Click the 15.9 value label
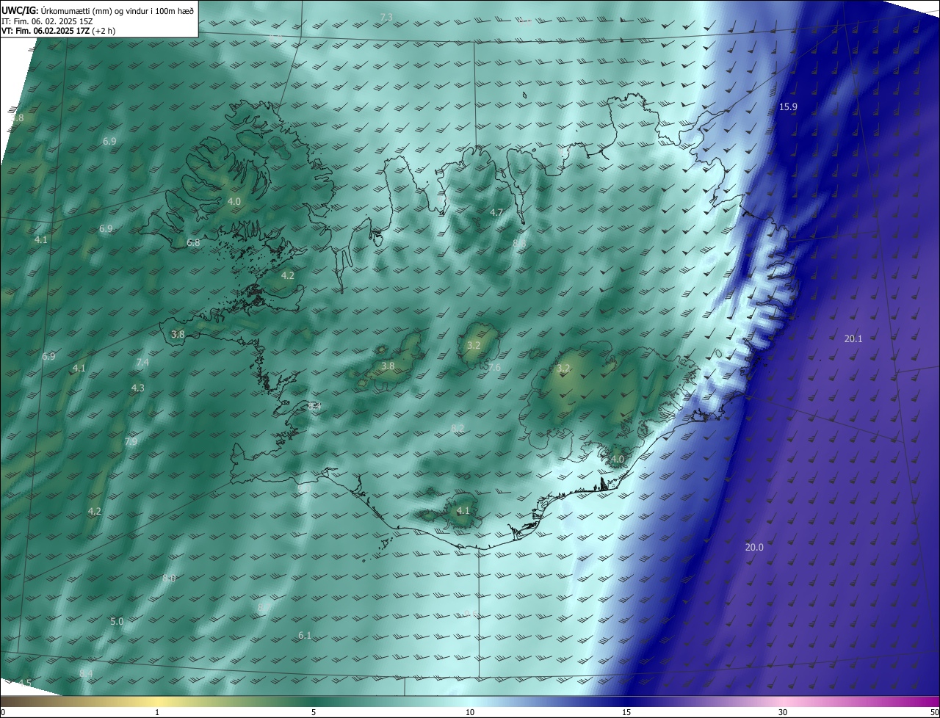Image resolution: width=940 pixels, height=718 pixels. [788, 107]
